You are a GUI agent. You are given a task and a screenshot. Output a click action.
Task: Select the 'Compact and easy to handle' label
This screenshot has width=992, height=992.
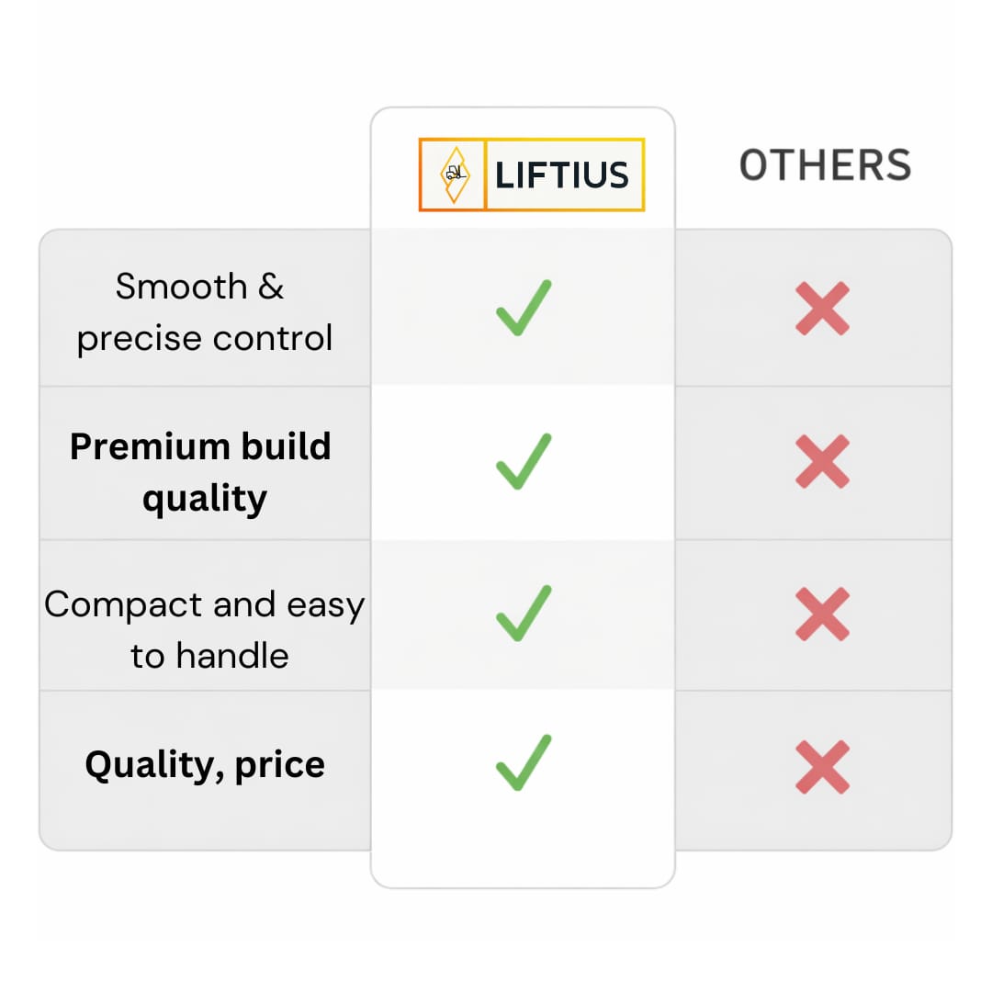coord(205,629)
